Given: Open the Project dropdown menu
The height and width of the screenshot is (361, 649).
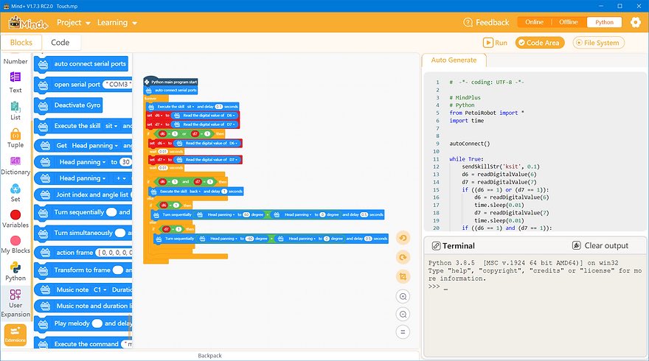Looking at the screenshot, I should (74, 23).
